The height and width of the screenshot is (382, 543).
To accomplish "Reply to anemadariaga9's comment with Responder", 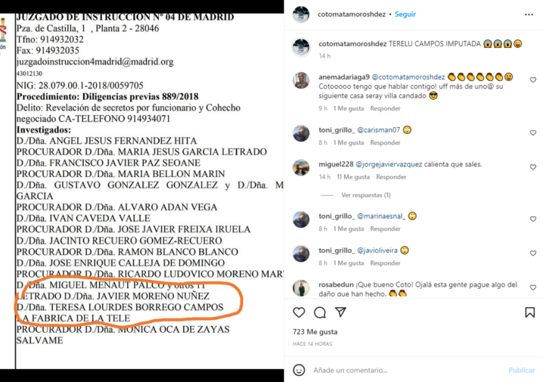I will click(385, 108).
